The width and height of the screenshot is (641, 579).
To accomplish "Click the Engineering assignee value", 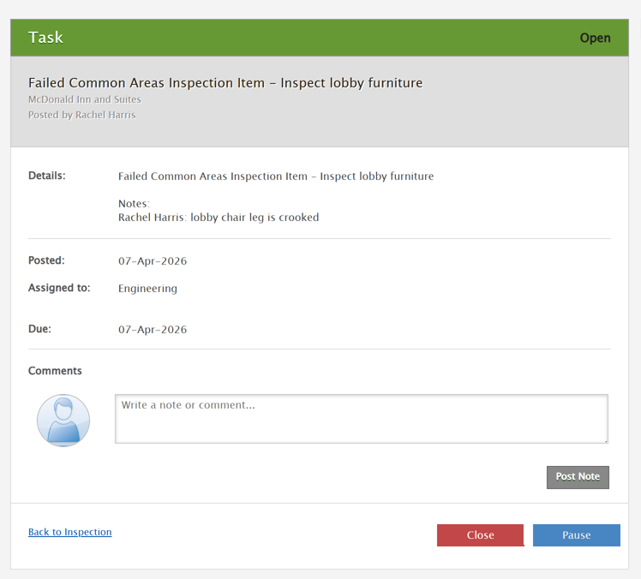I will (147, 289).
